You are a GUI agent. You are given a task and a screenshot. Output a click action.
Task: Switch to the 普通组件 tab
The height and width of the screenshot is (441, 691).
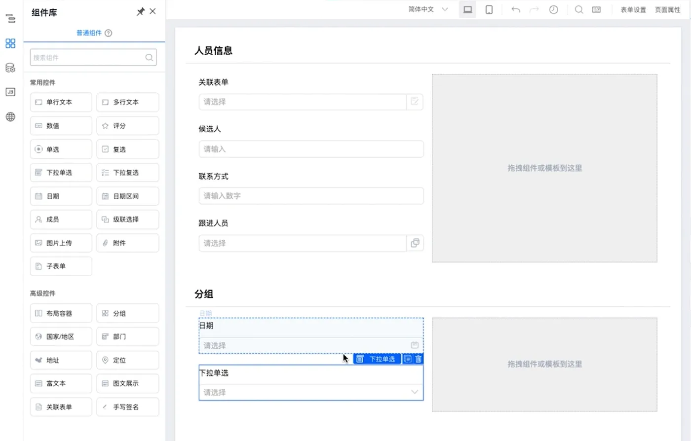(89, 33)
